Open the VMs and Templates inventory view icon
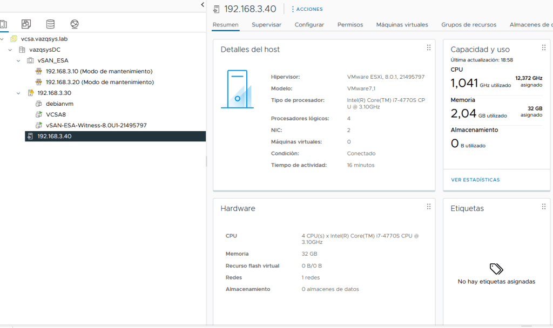Image resolution: width=553 pixels, height=328 pixels. click(x=26, y=24)
